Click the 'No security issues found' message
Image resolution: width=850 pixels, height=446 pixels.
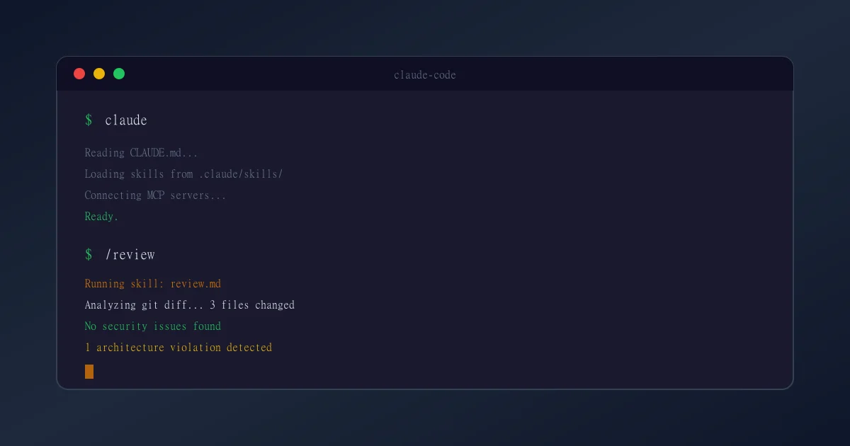coord(152,326)
